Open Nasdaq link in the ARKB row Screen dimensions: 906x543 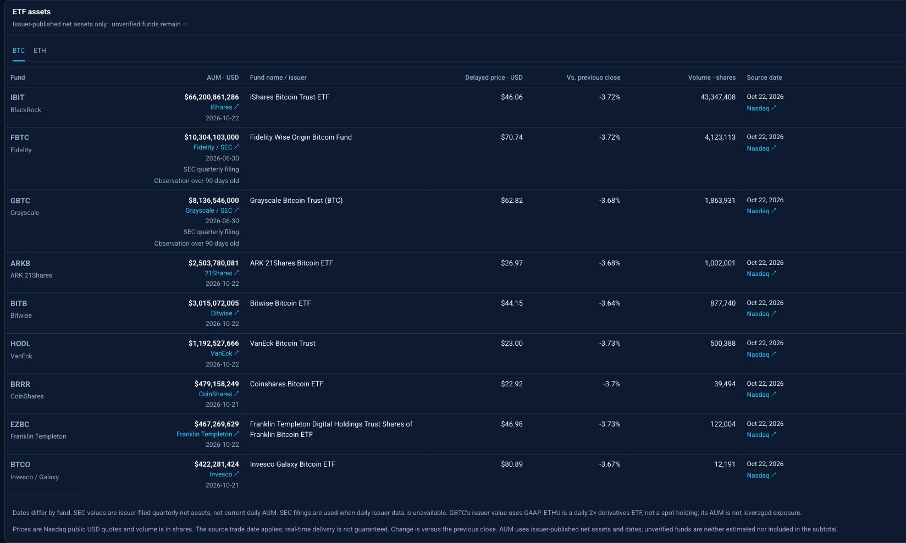[761, 274]
